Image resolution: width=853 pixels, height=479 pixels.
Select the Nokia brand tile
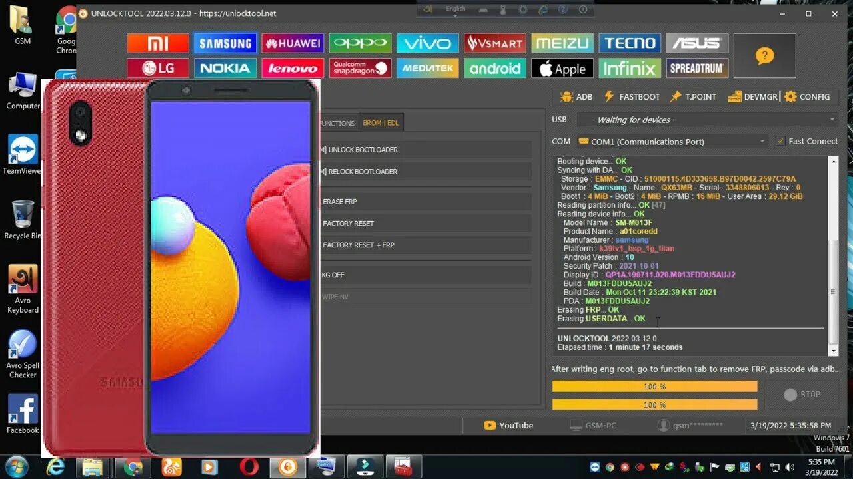pyautogui.click(x=225, y=68)
